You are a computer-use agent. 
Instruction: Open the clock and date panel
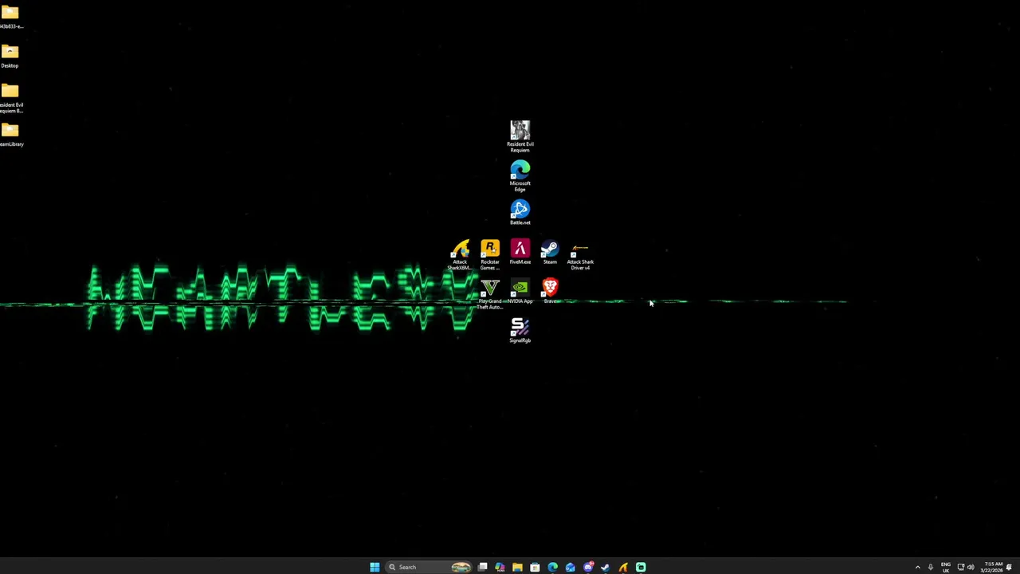(x=992, y=567)
